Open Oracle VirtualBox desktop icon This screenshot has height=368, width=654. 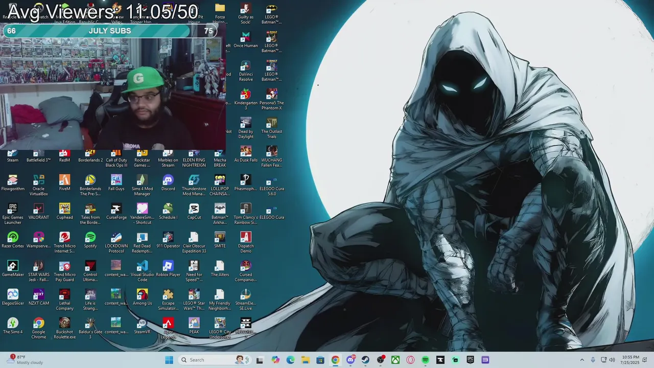click(x=39, y=186)
